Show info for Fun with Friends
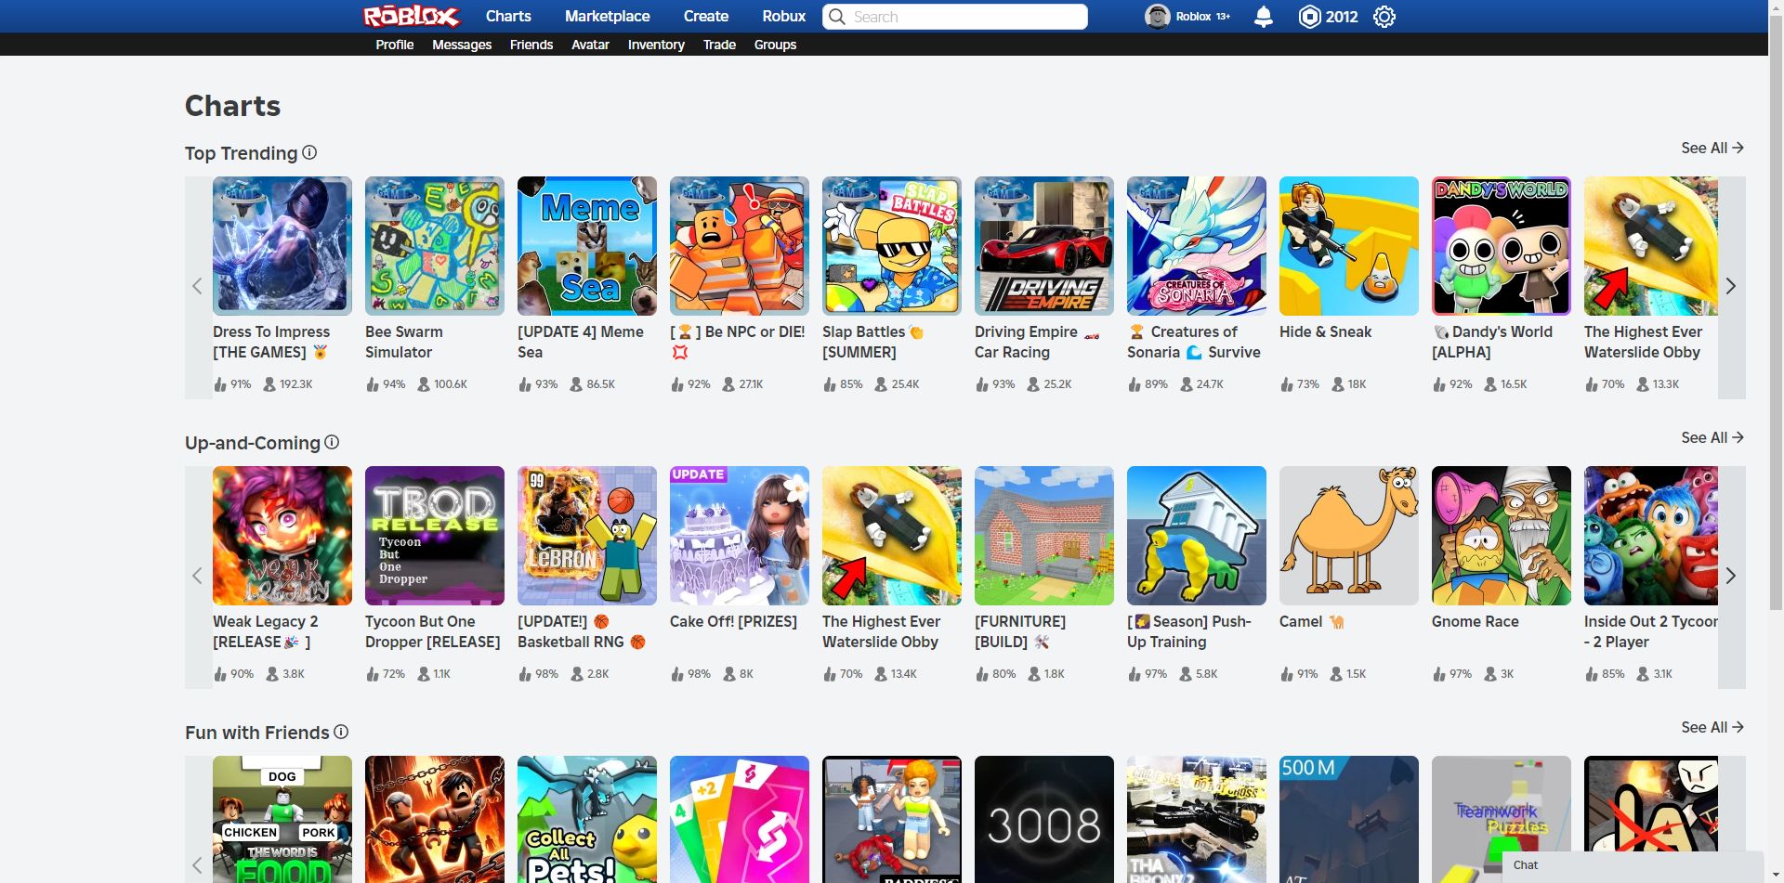The height and width of the screenshot is (883, 1784). pyautogui.click(x=341, y=732)
